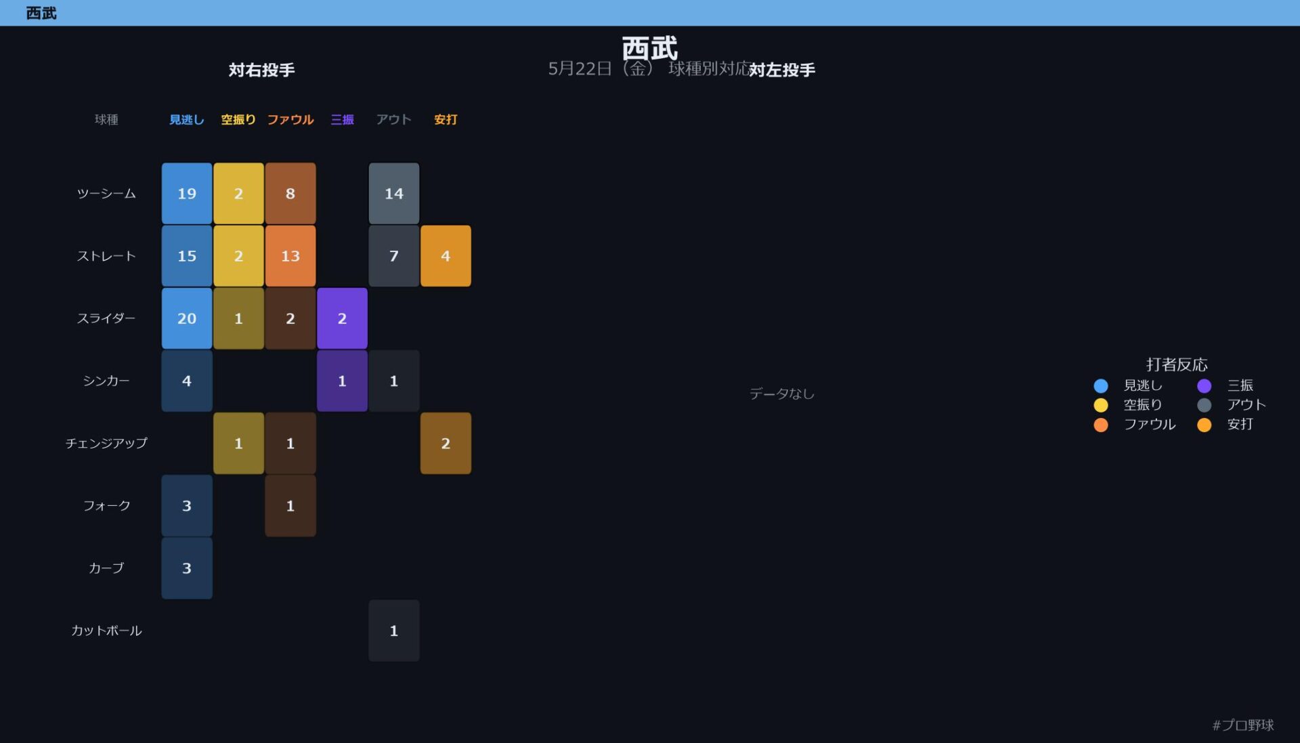The height and width of the screenshot is (743, 1300).
Task: Click ツーシーム ファウル cell showing 8
Action: click(290, 194)
